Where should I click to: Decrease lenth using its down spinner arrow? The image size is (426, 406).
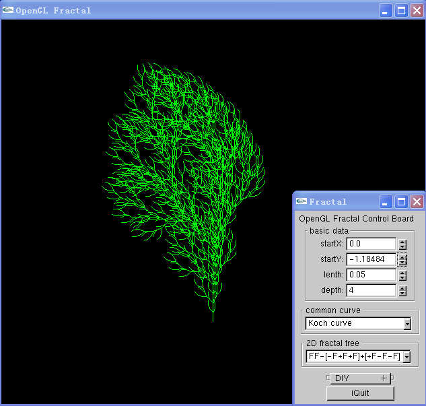(402, 277)
